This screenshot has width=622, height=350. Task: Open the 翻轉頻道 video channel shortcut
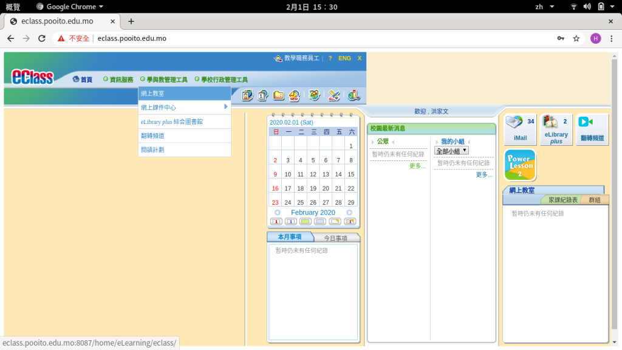pyautogui.click(x=592, y=129)
